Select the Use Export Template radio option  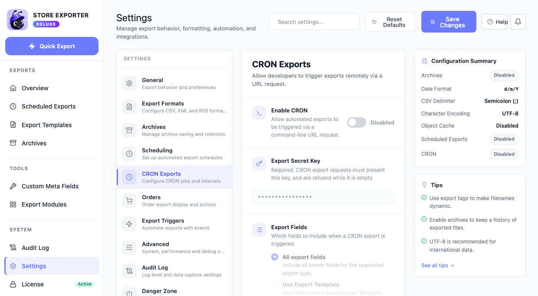pyautogui.click(x=275, y=284)
